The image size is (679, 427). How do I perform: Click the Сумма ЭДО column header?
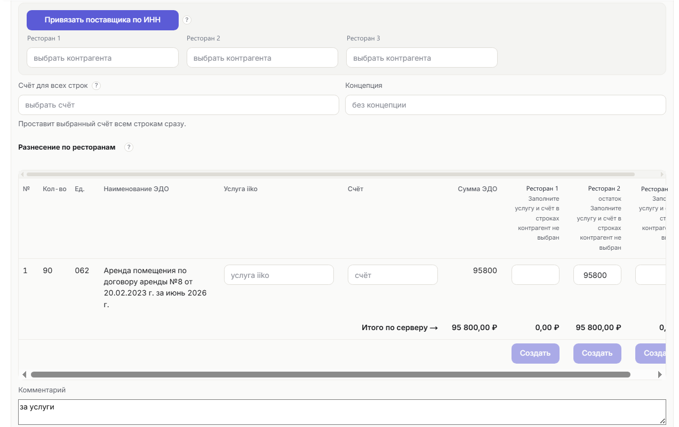(x=477, y=189)
